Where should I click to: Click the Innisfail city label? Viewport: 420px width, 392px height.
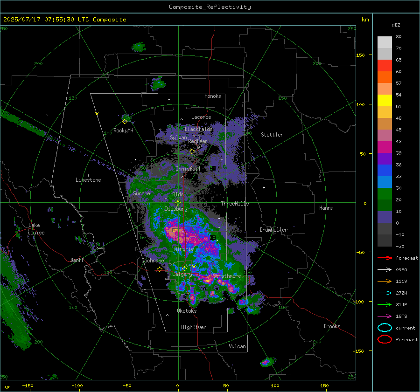pyautogui.click(x=188, y=169)
